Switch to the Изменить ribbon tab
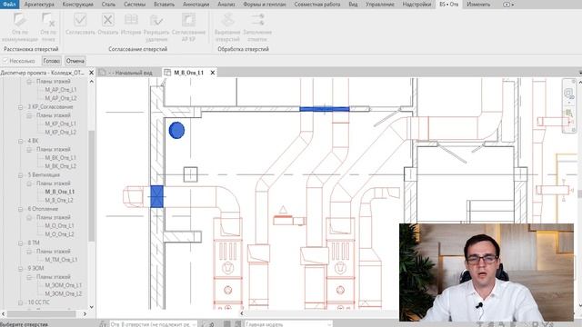This screenshot has height=327, width=582. [478, 5]
